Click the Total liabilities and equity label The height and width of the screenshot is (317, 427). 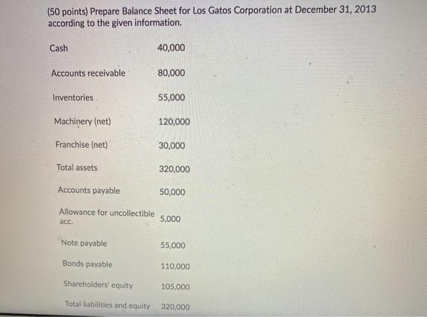[107, 305]
